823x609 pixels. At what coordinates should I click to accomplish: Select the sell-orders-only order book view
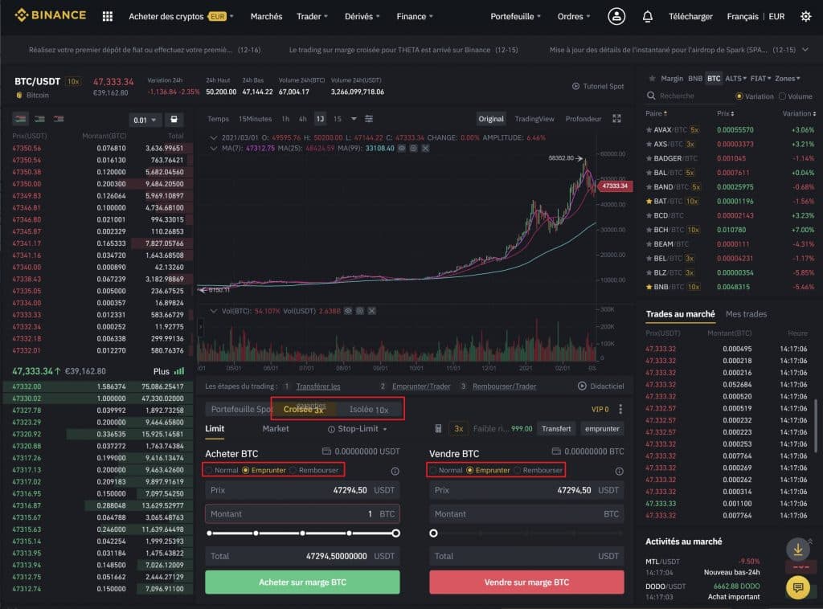56,118
